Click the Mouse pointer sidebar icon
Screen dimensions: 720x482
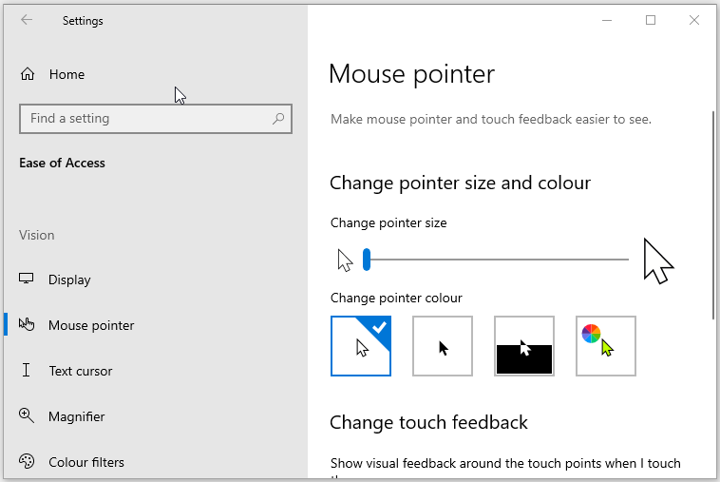tap(27, 325)
